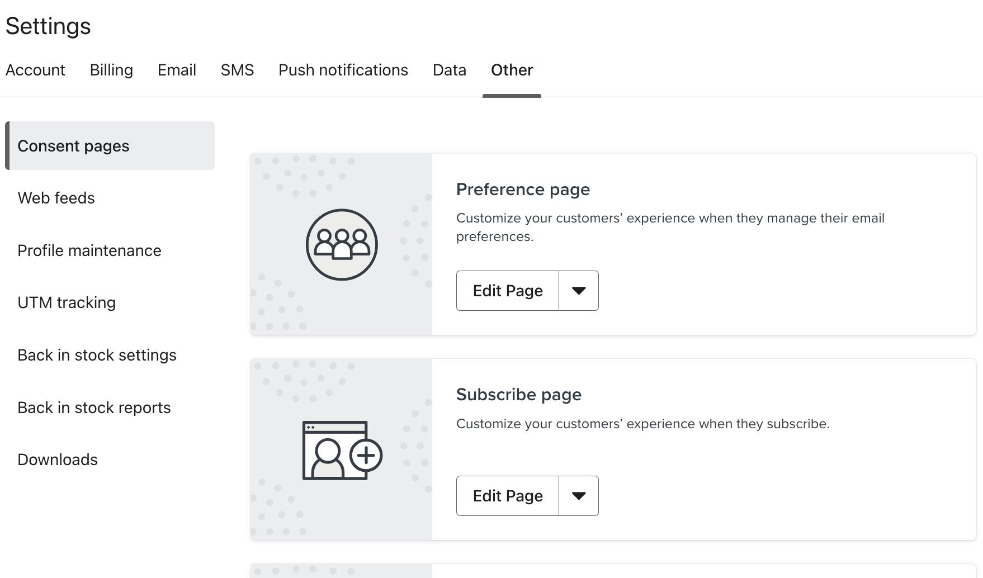The width and height of the screenshot is (983, 578).
Task: Click the Preference page people group icon
Action: [342, 245]
